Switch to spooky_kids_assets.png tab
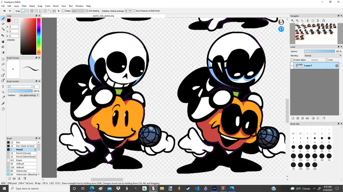The width and height of the screenshot is (343, 192). [103, 16]
